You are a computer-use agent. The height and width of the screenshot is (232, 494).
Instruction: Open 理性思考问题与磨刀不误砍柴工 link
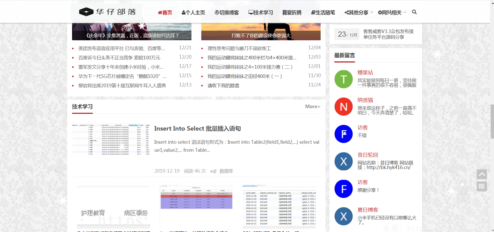239,49
